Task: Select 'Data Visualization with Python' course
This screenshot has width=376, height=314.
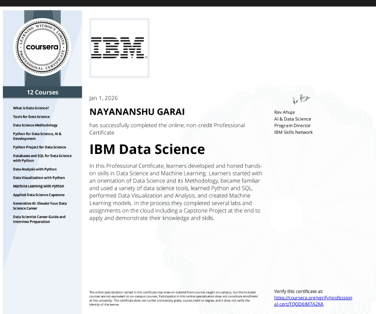Action: click(39, 178)
